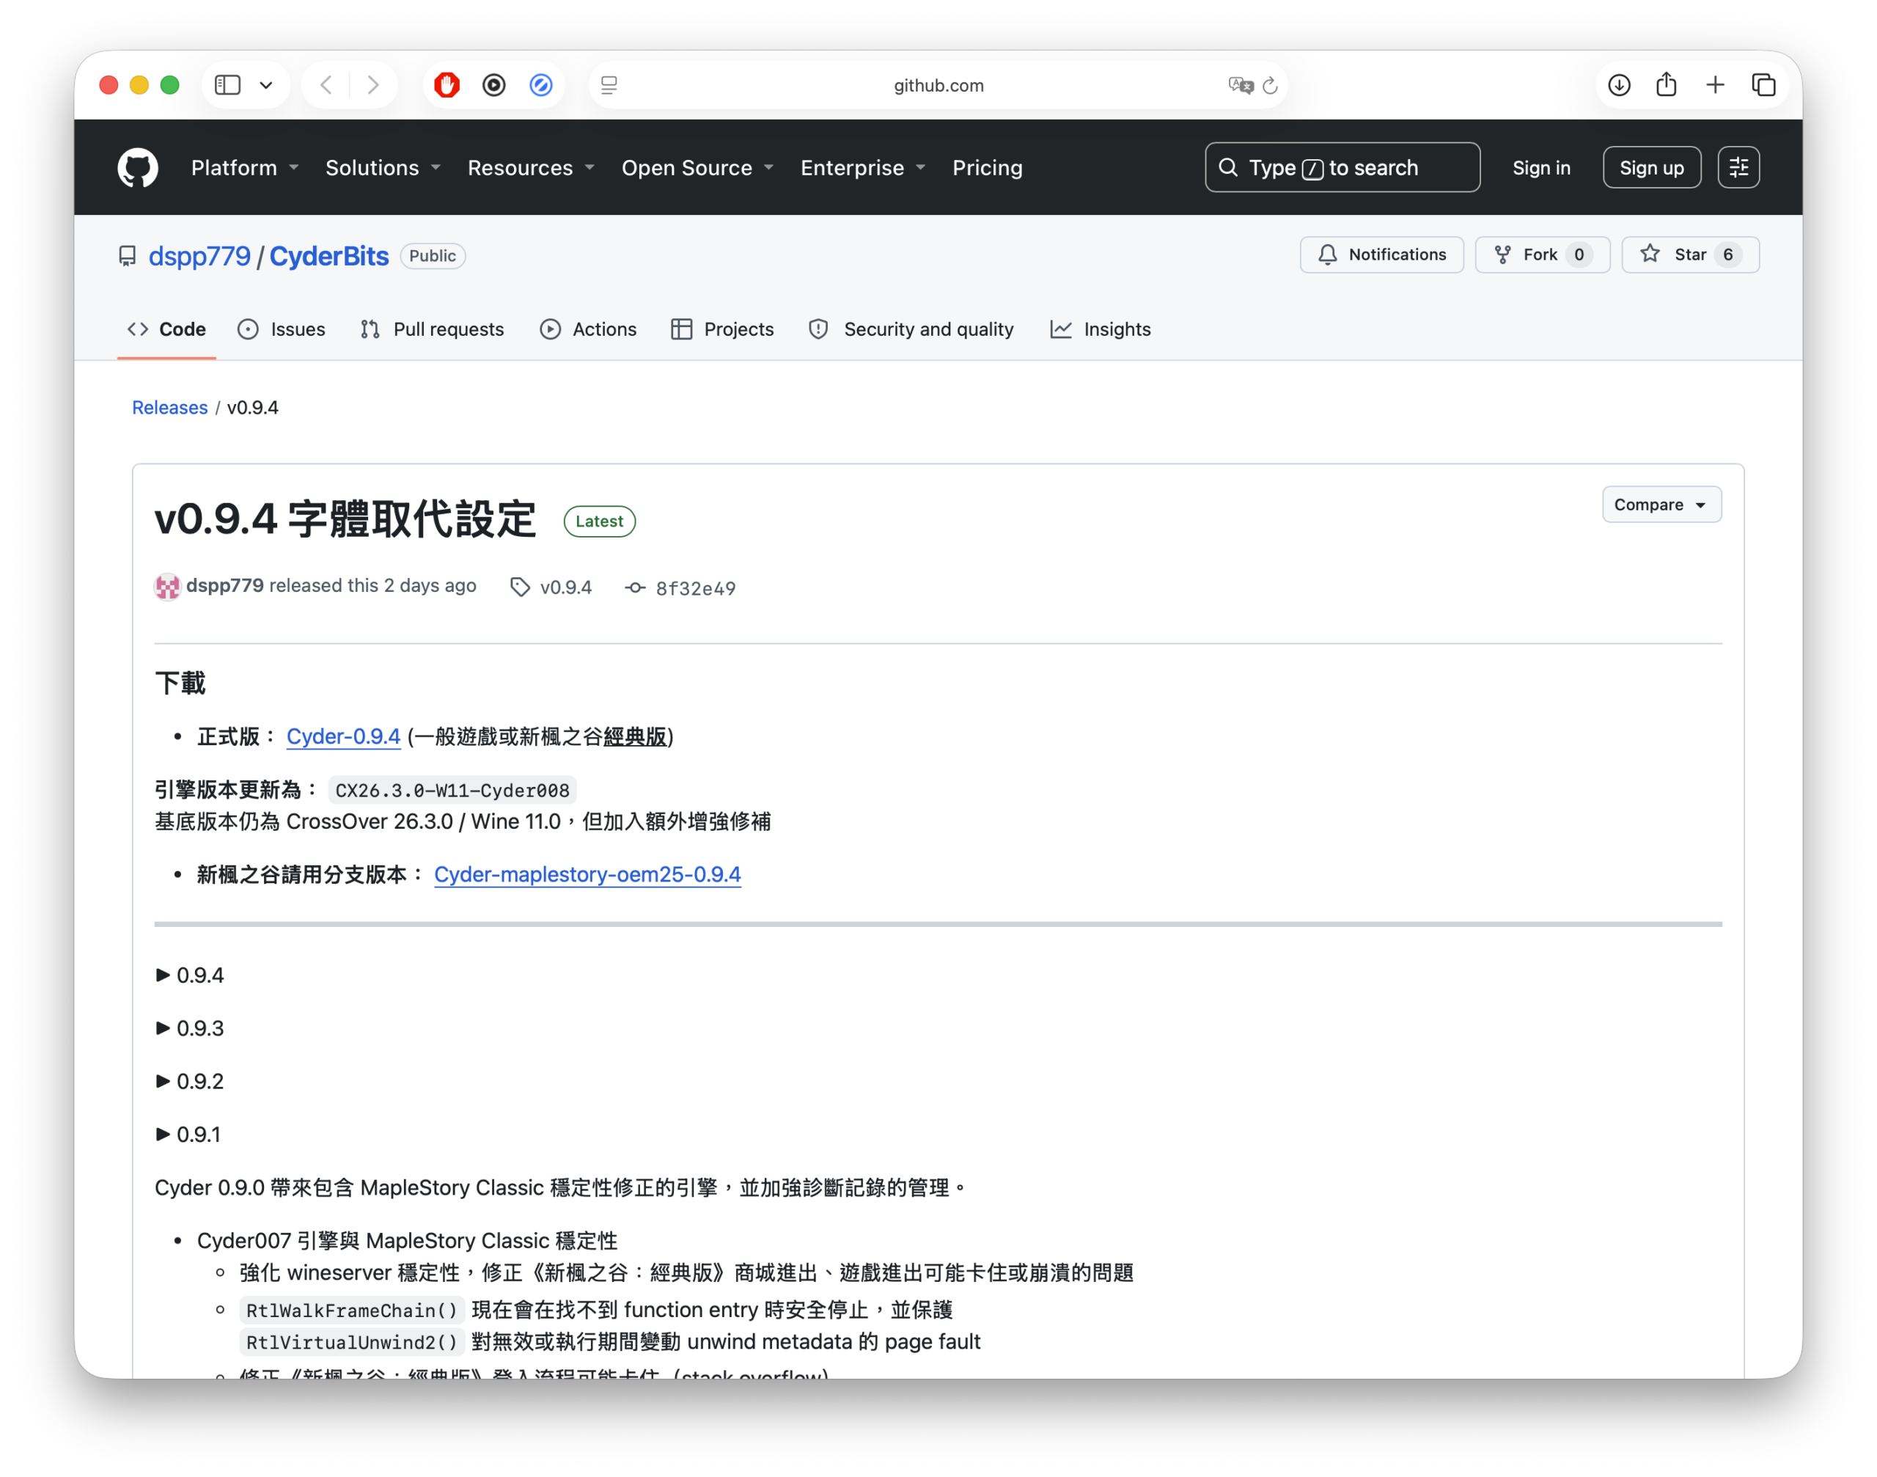Expand the 0.9.2 changelog section
1877x1477 pixels.
click(189, 1082)
